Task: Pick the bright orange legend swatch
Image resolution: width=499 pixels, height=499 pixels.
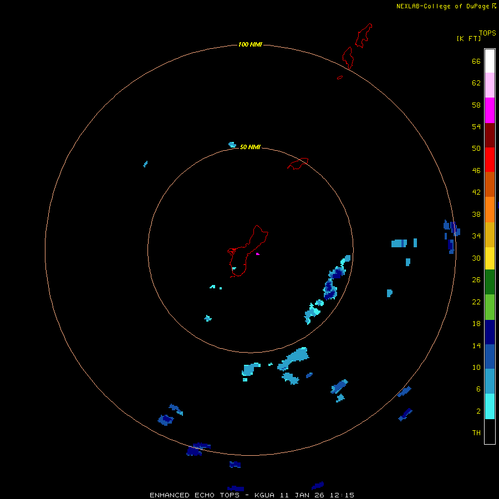Action: click(490, 210)
